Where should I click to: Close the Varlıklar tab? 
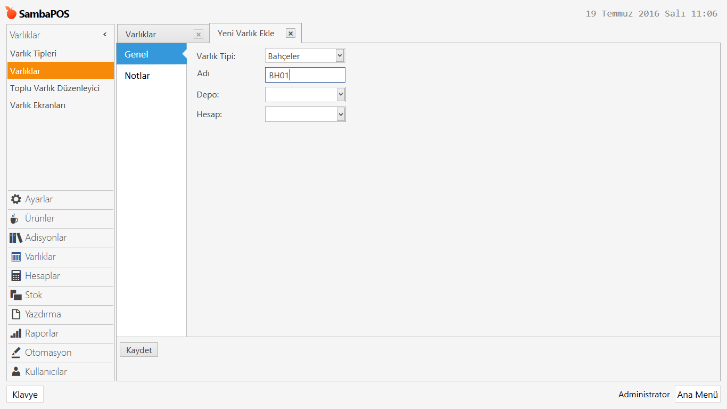(x=199, y=35)
